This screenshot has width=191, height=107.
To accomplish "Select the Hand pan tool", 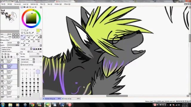I will tap(30, 33).
